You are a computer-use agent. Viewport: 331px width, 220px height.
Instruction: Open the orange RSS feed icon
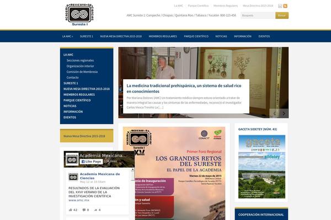click(285, 6)
